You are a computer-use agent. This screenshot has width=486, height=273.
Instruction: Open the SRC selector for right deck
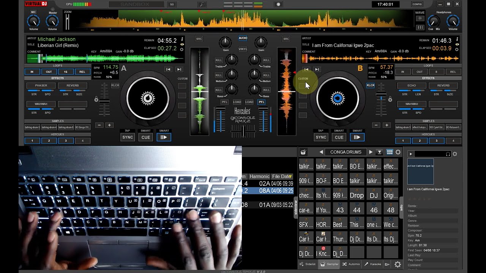click(x=286, y=39)
